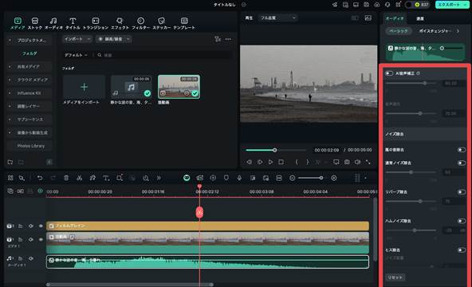Screen dimensions: 472x287
Task: Open the Stickers panel icon
Action: [x=161, y=21]
